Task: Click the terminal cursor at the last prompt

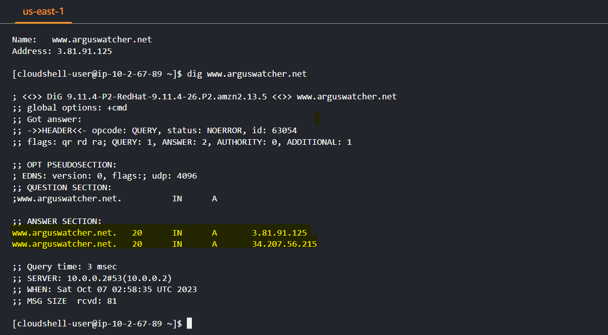Action: pos(189,323)
